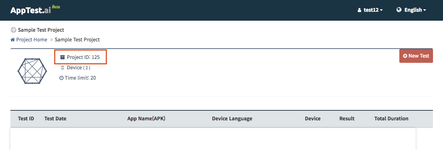Viewport: 443px width, 150px height.
Task: Click the hexagon icon beside Sample Test Project title
Action: coord(14,30)
